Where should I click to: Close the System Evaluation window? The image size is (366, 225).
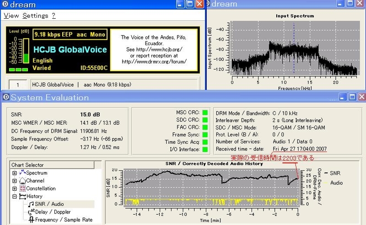click(362, 97)
